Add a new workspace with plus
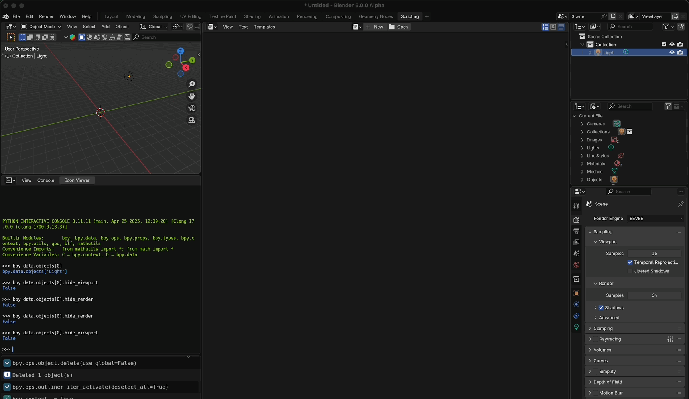Screen dimensions: 689x399 [x=427, y=16]
